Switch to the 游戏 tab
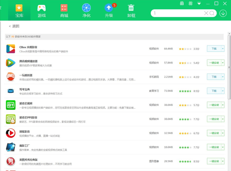 pyautogui.click(x=42, y=11)
